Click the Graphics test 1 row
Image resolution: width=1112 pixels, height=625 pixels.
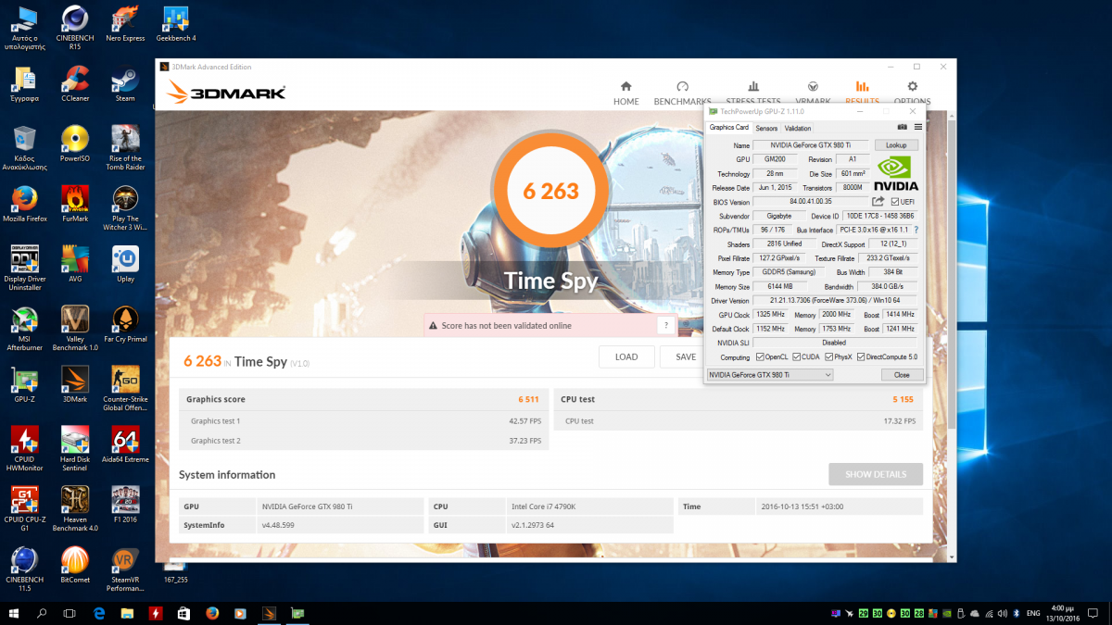coord(364,421)
